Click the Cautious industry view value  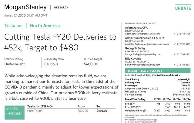[51, 64]
